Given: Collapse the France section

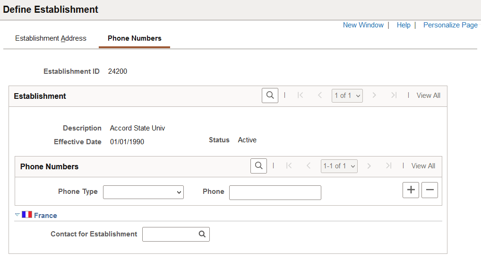Looking at the screenshot, I should click(x=17, y=215).
